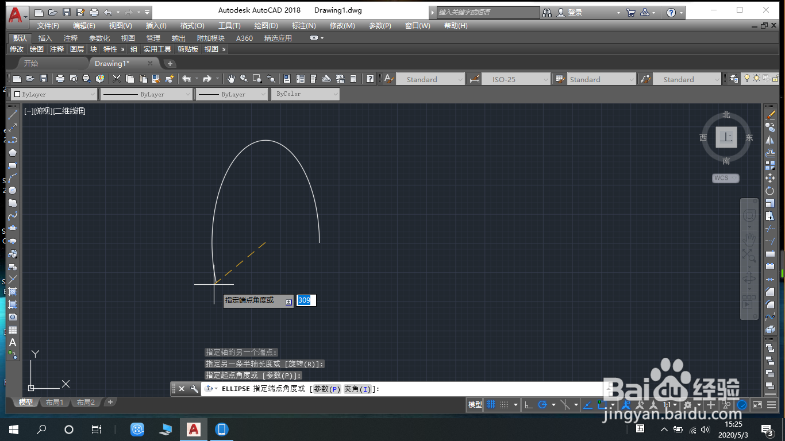
Task: Select the Line tool in left toolbar
Action: point(13,115)
